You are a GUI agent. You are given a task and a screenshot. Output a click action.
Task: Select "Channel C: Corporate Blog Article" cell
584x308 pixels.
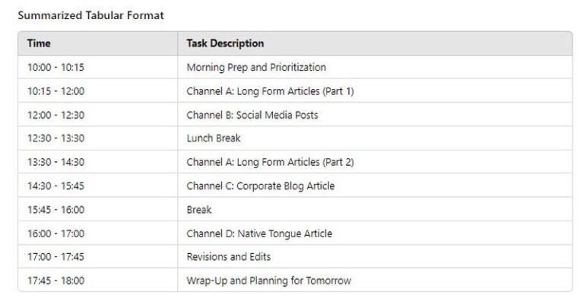(260, 186)
